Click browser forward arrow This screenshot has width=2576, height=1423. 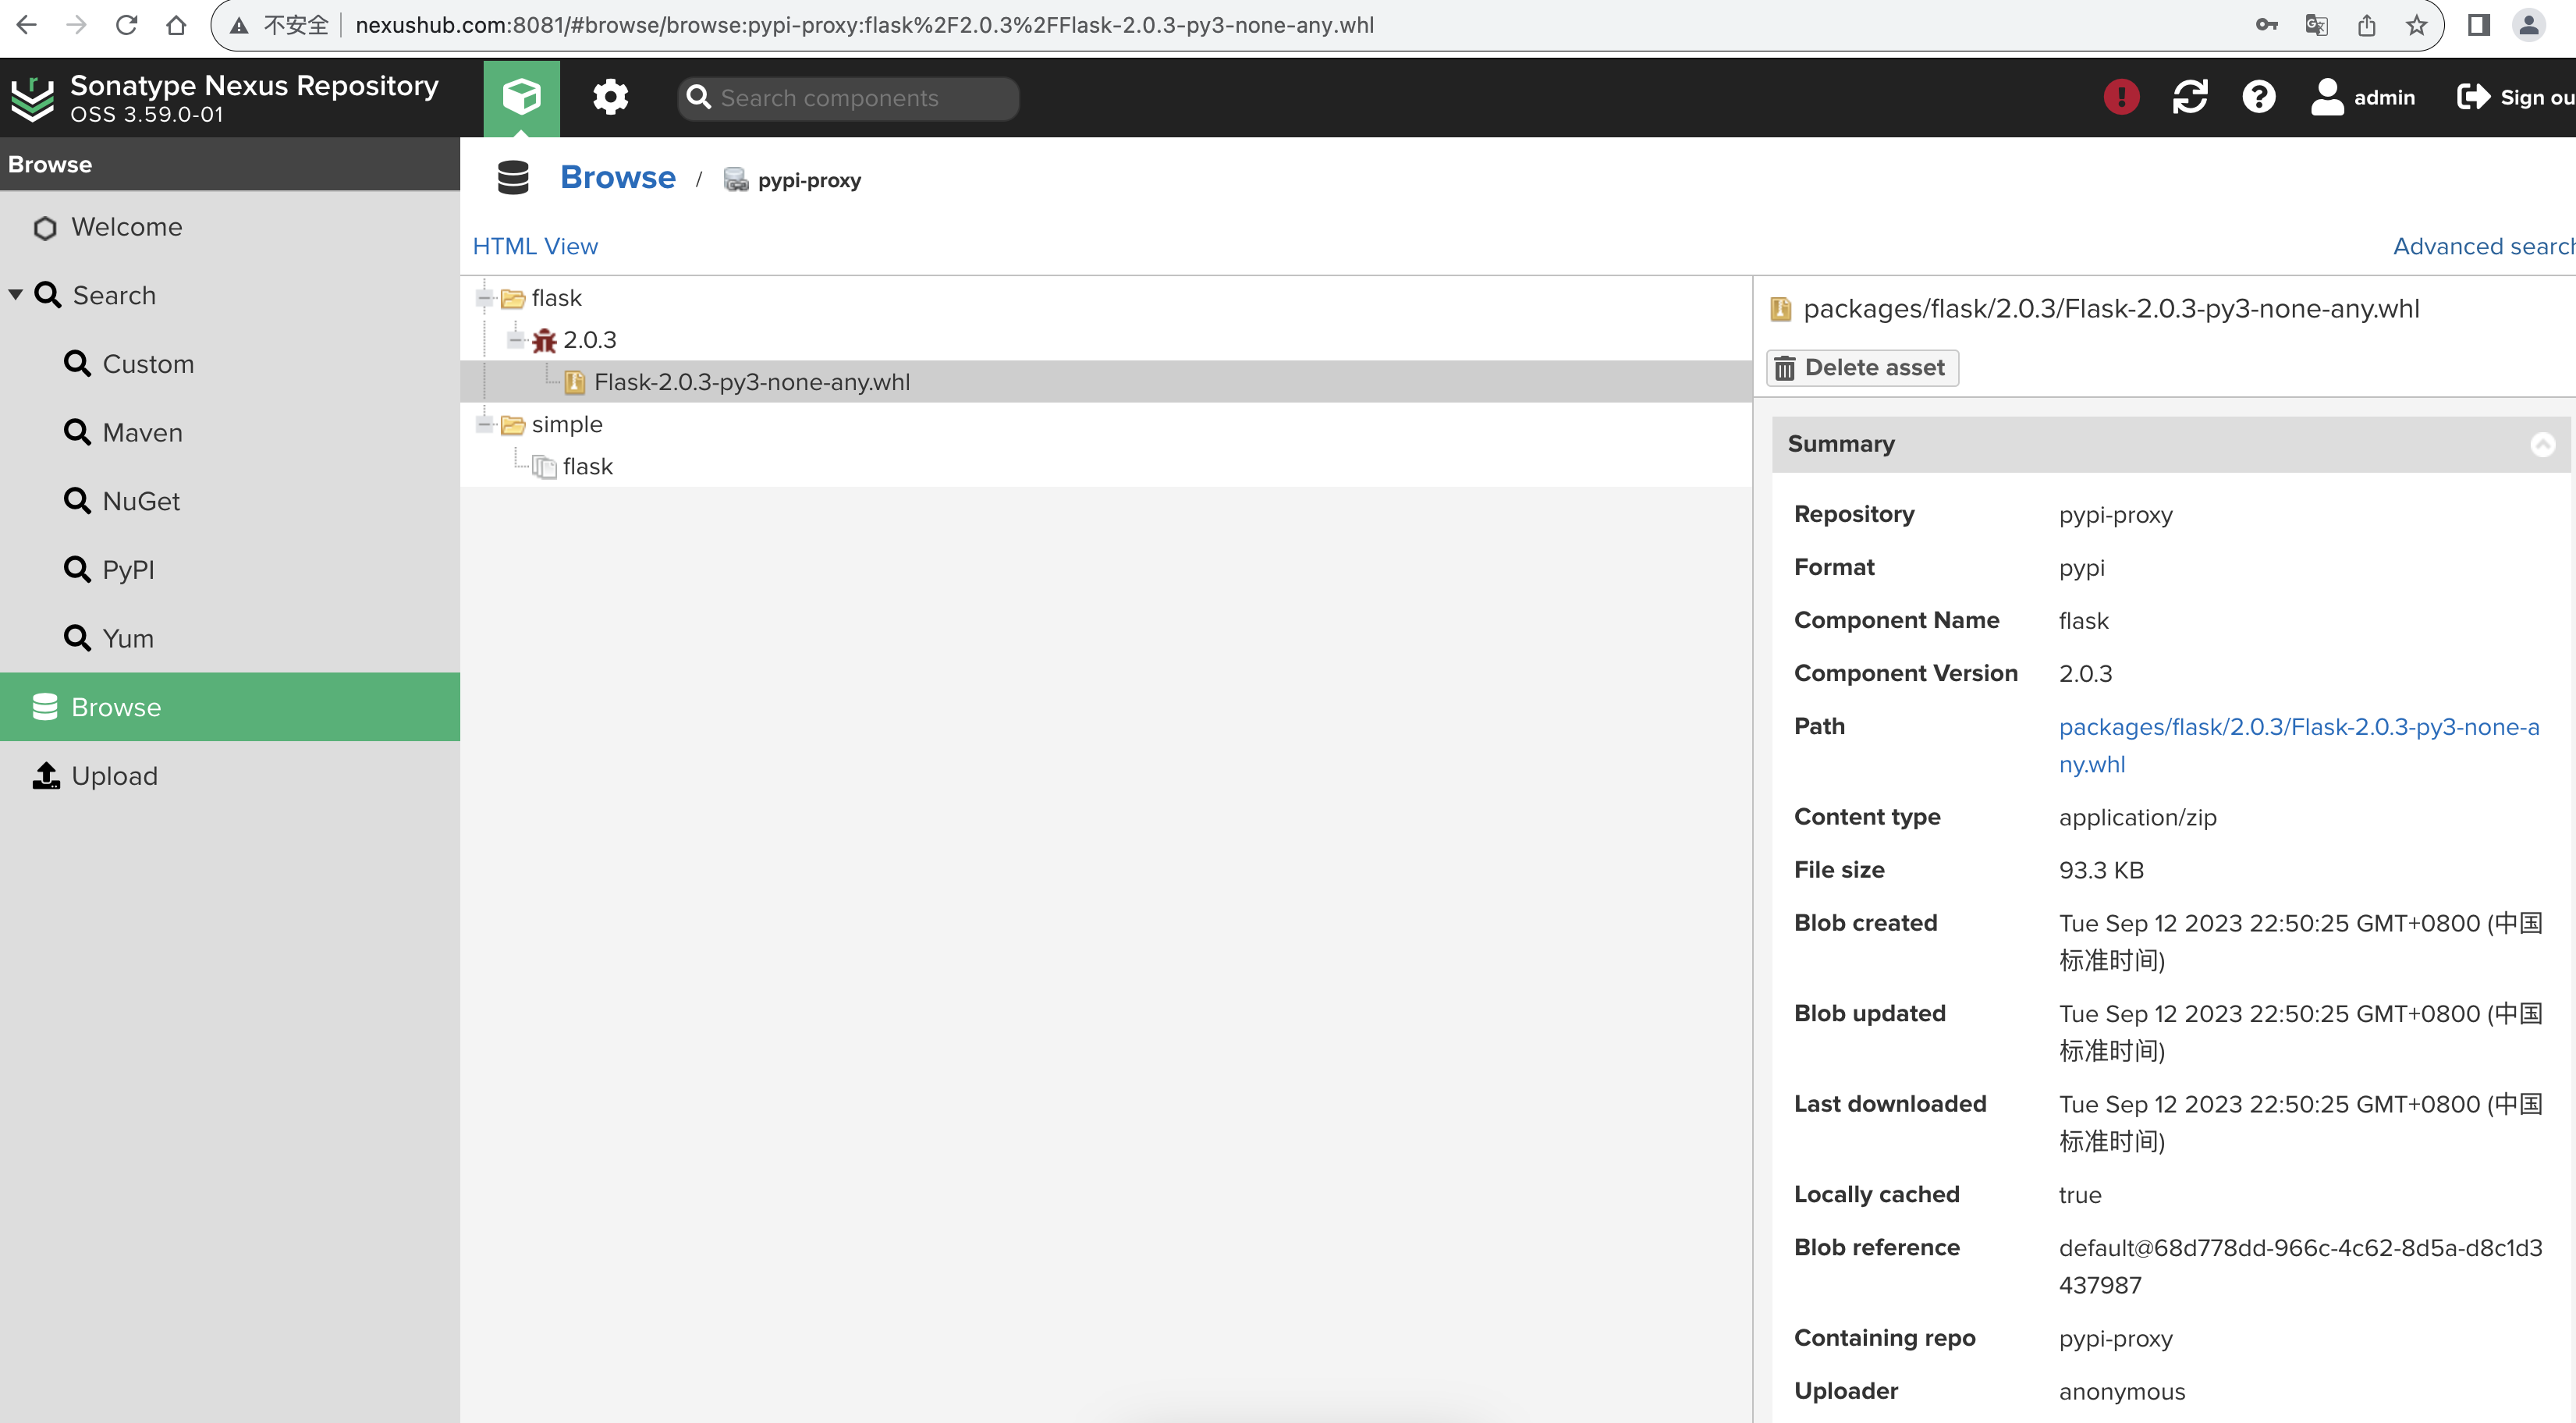tap(76, 25)
